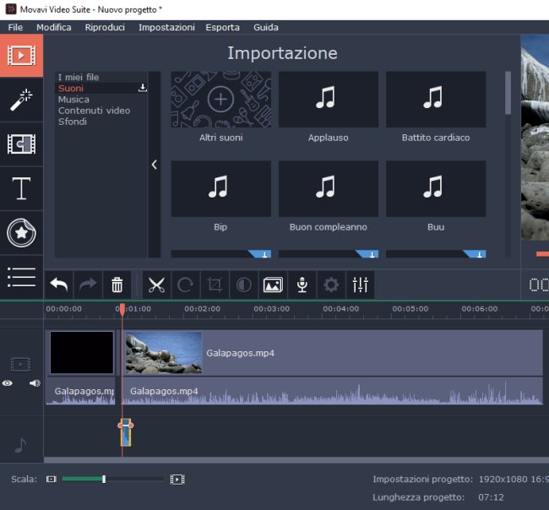Click the audio track music note icon
Screen dimensions: 549x510
pyautogui.click(x=20, y=445)
